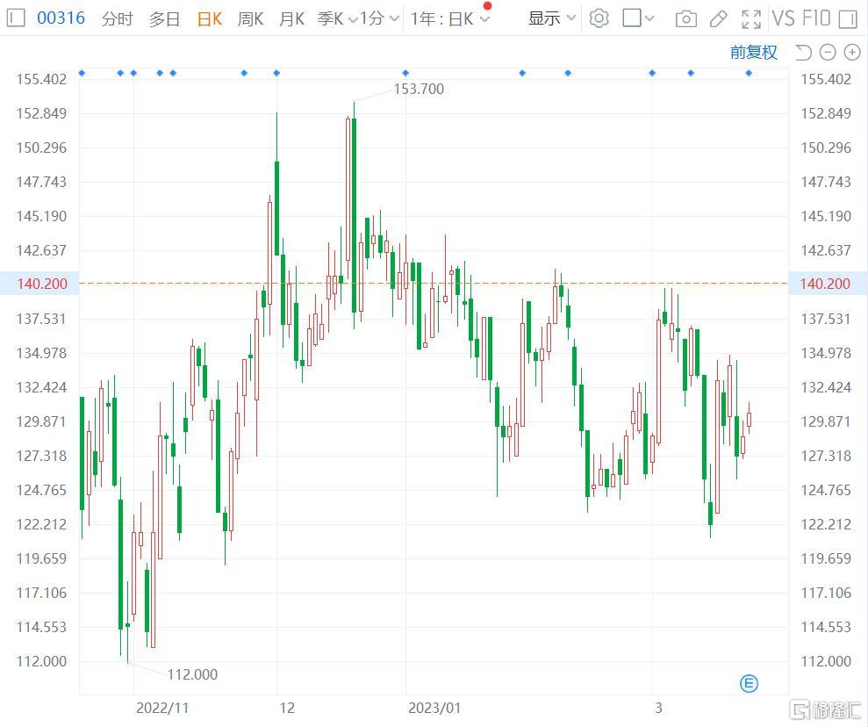
Task: Enter fullscreen chart mode
Action: (x=751, y=18)
